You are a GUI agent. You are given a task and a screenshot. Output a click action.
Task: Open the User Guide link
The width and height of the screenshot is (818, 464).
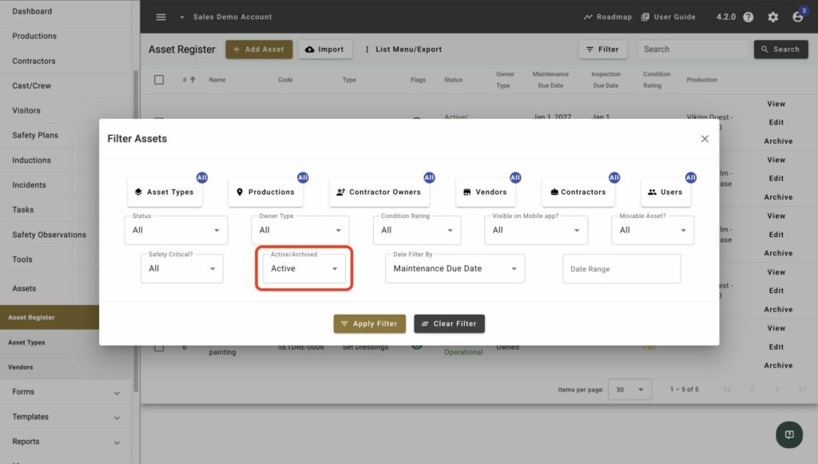point(669,18)
